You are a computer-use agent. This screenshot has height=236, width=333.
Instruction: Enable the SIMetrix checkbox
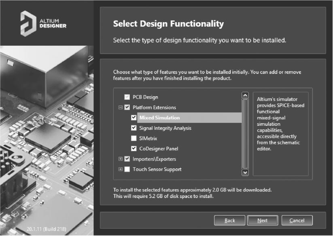click(134, 138)
